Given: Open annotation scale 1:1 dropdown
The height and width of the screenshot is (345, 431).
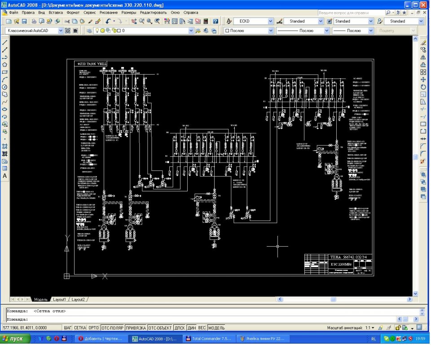Looking at the screenshot, I should tap(370, 328).
